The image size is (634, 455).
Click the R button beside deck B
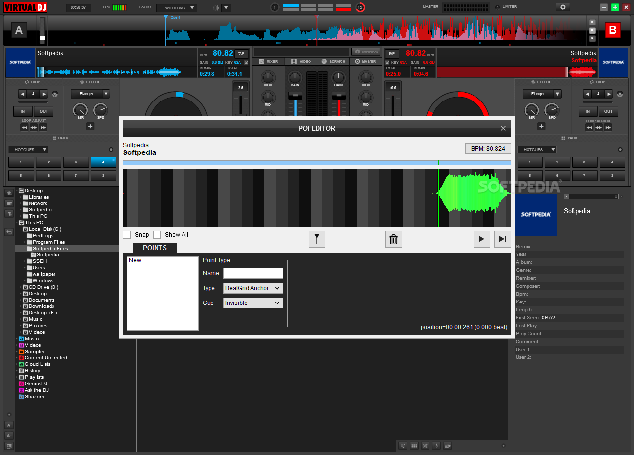click(592, 38)
